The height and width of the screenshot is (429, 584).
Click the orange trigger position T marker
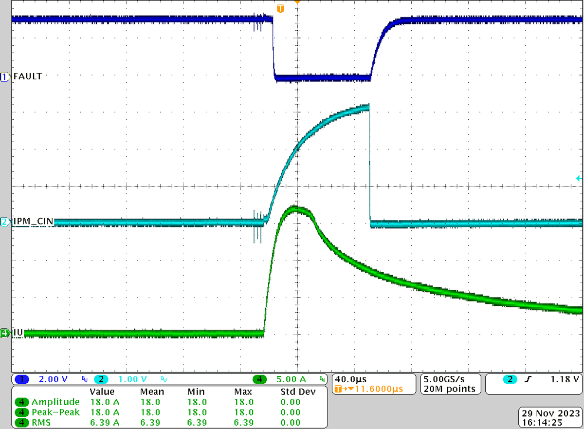click(x=280, y=9)
